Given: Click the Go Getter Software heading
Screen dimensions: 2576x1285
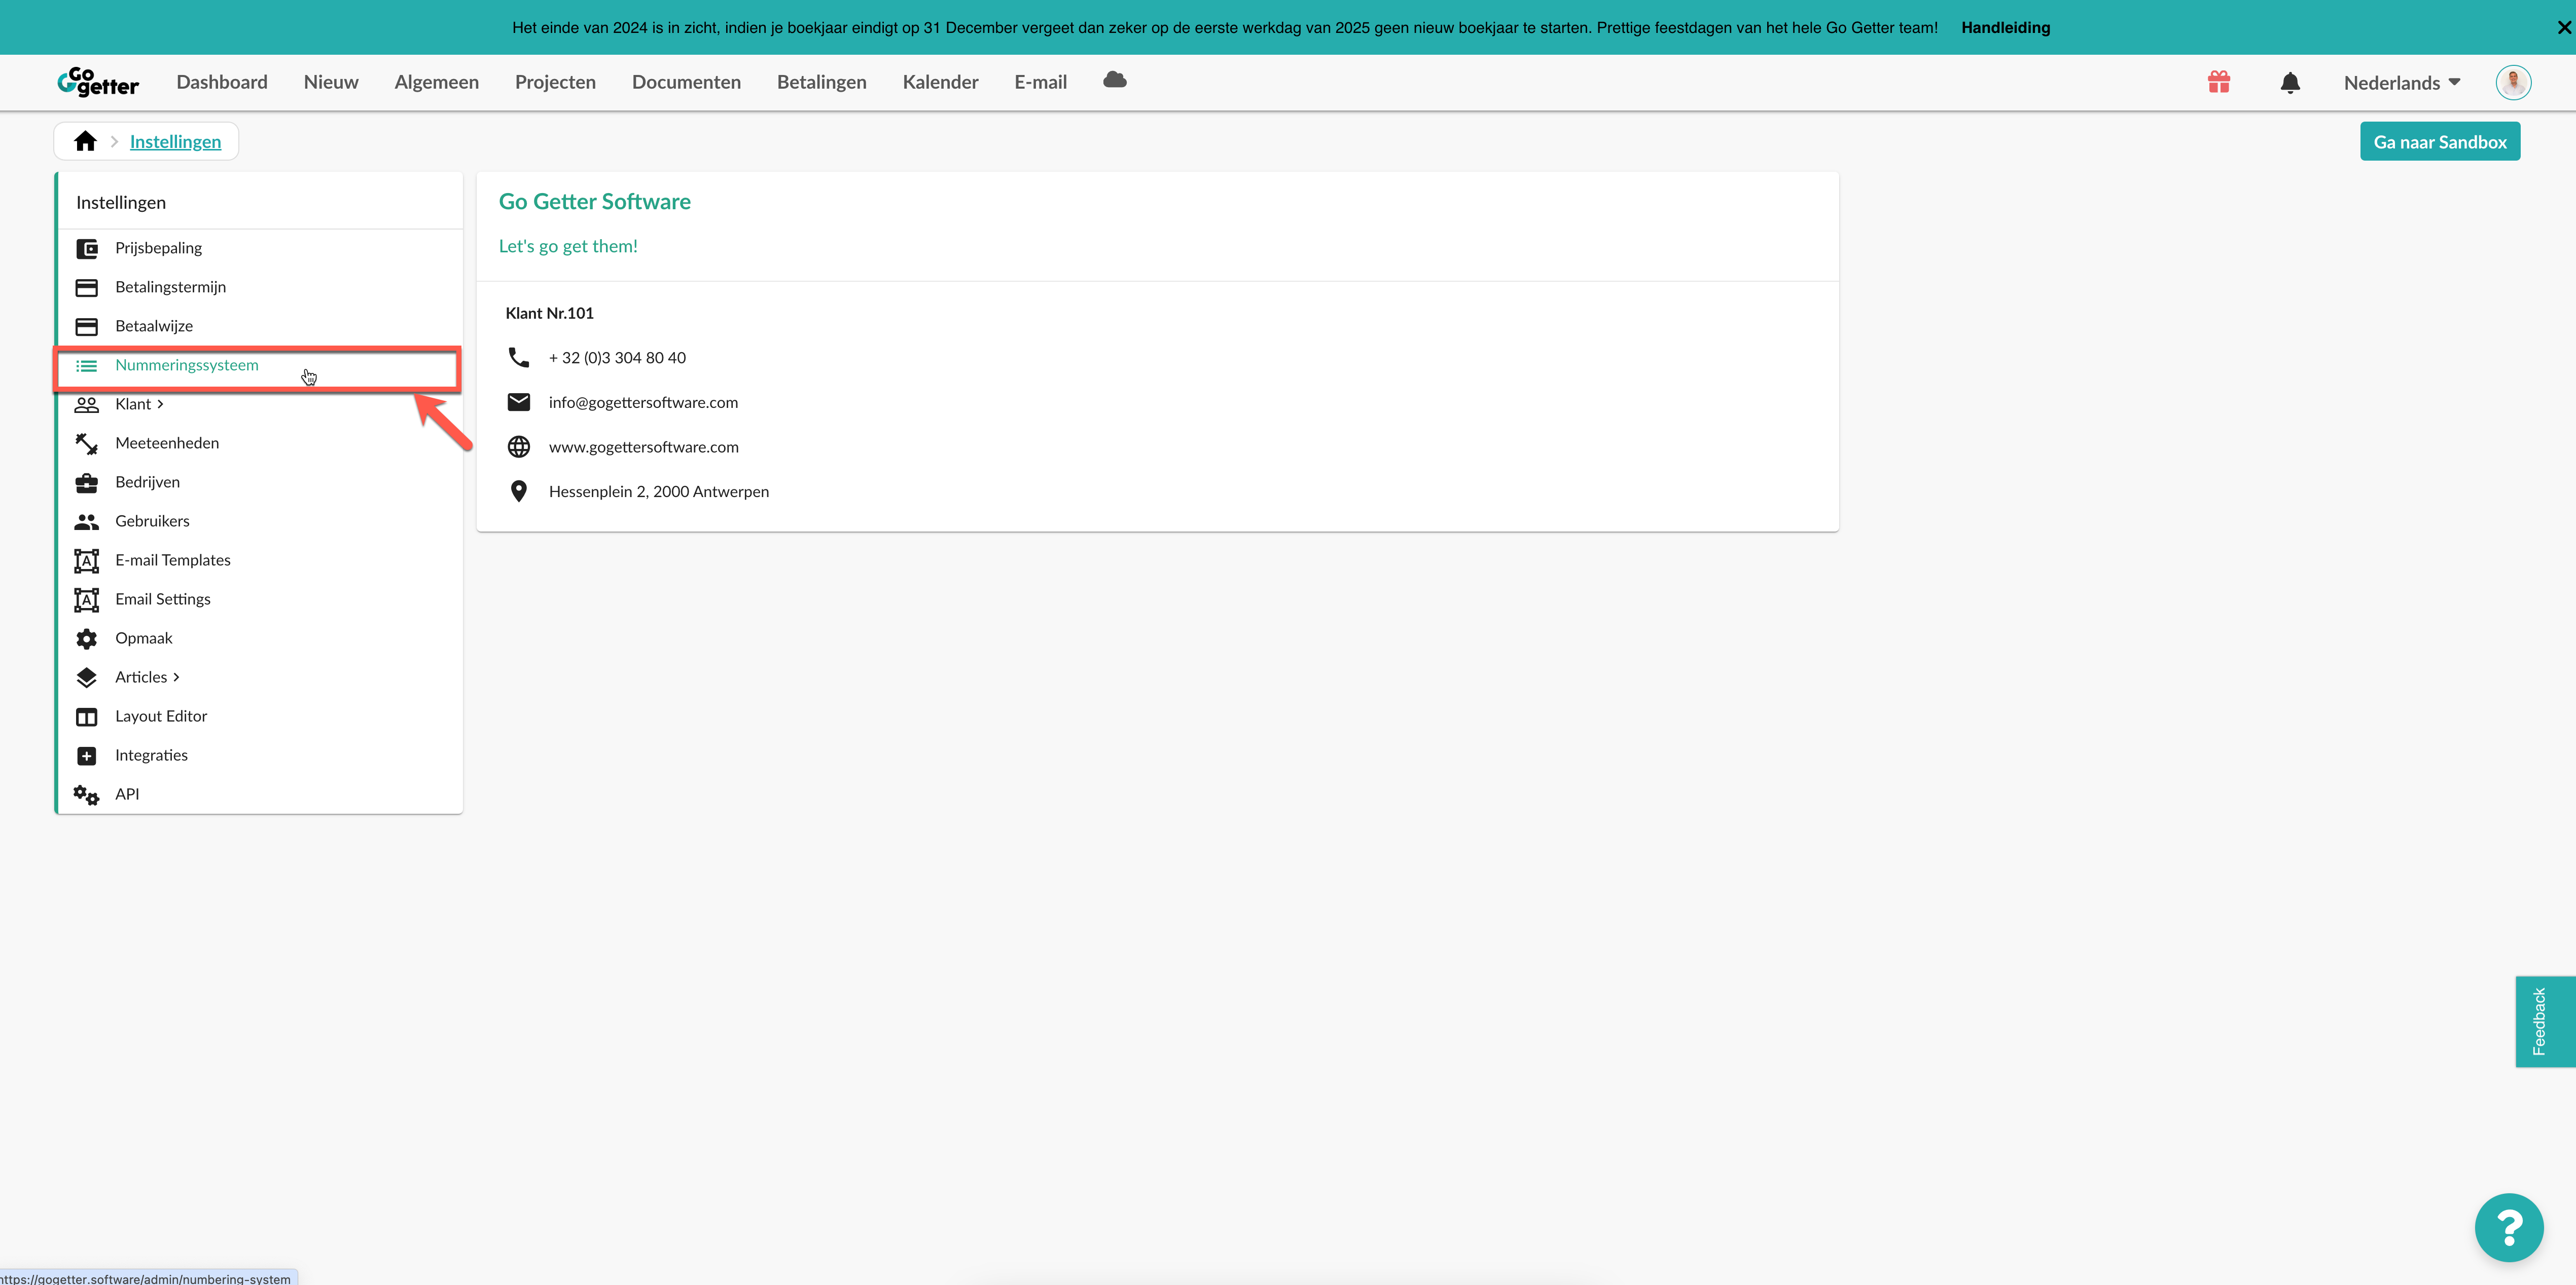Looking at the screenshot, I should (595, 201).
